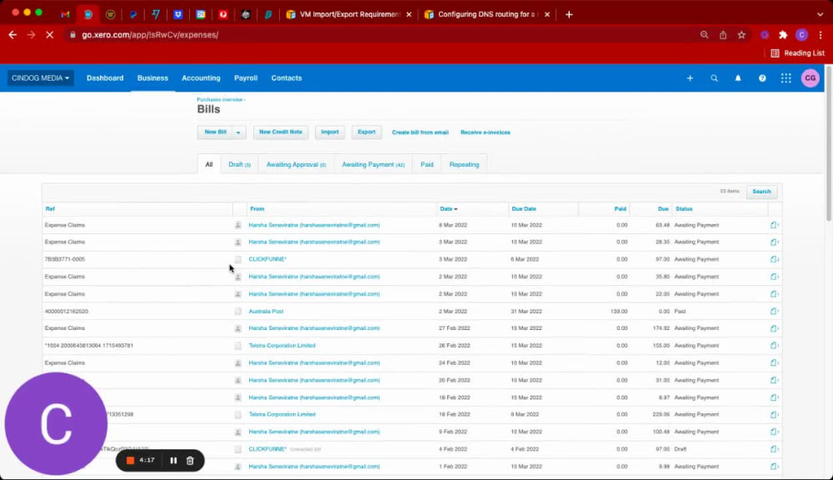Click the browser share icon
This screenshot has height=480, width=833.
(723, 34)
